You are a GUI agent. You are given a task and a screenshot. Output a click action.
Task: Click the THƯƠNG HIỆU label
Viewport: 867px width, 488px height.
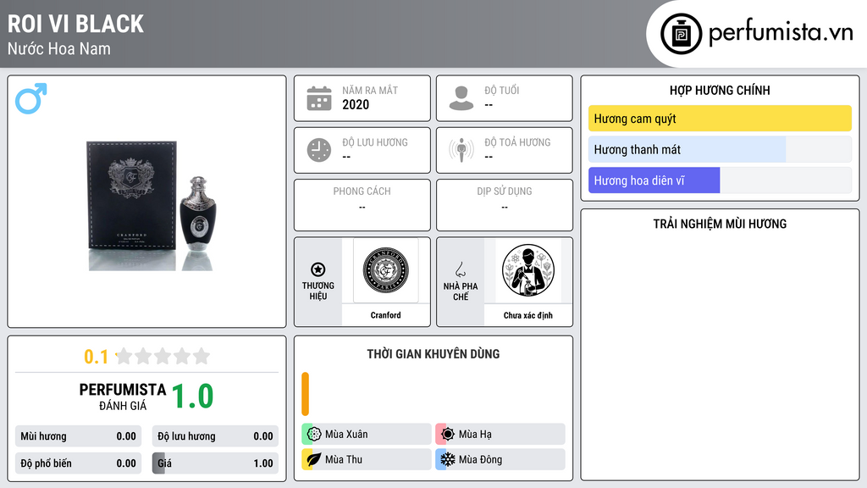click(x=318, y=291)
